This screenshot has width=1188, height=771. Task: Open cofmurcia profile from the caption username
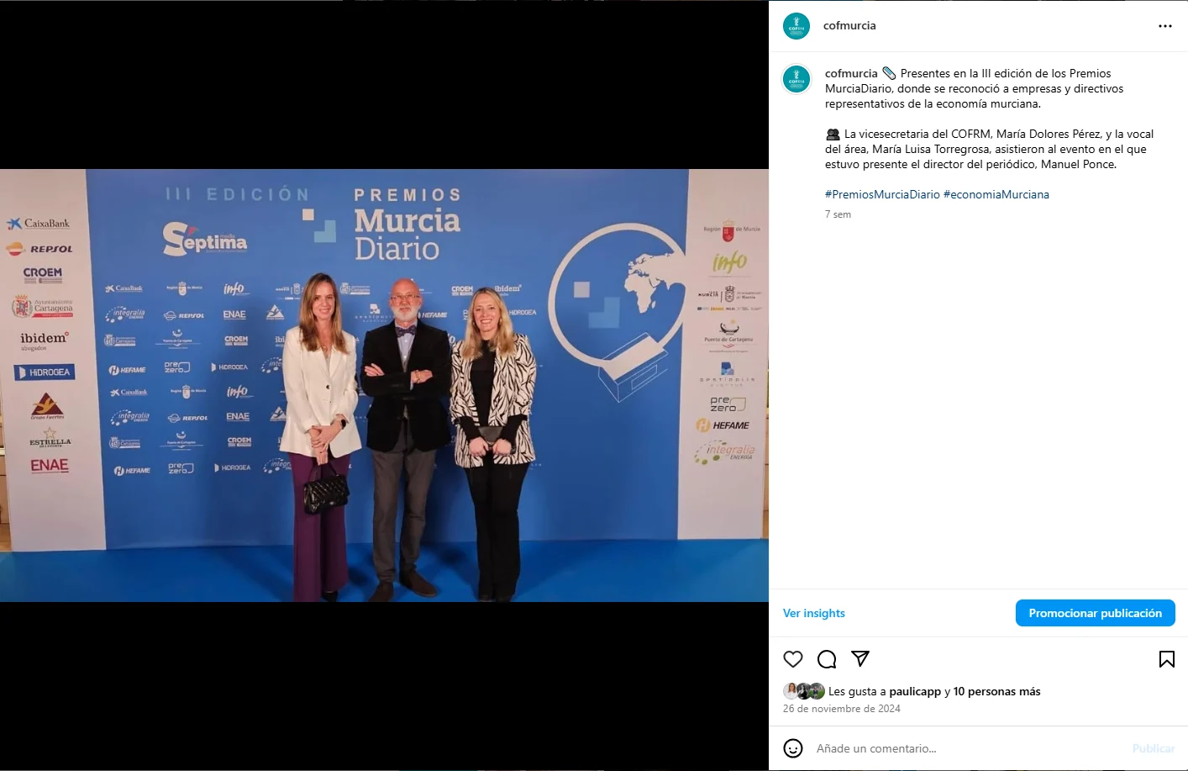851,73
